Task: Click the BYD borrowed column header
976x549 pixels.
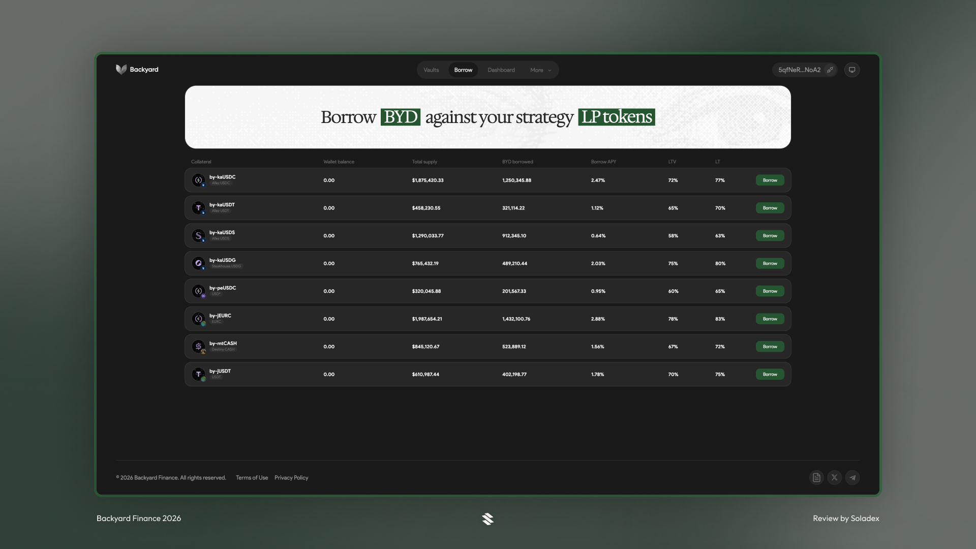Action: 517,162
